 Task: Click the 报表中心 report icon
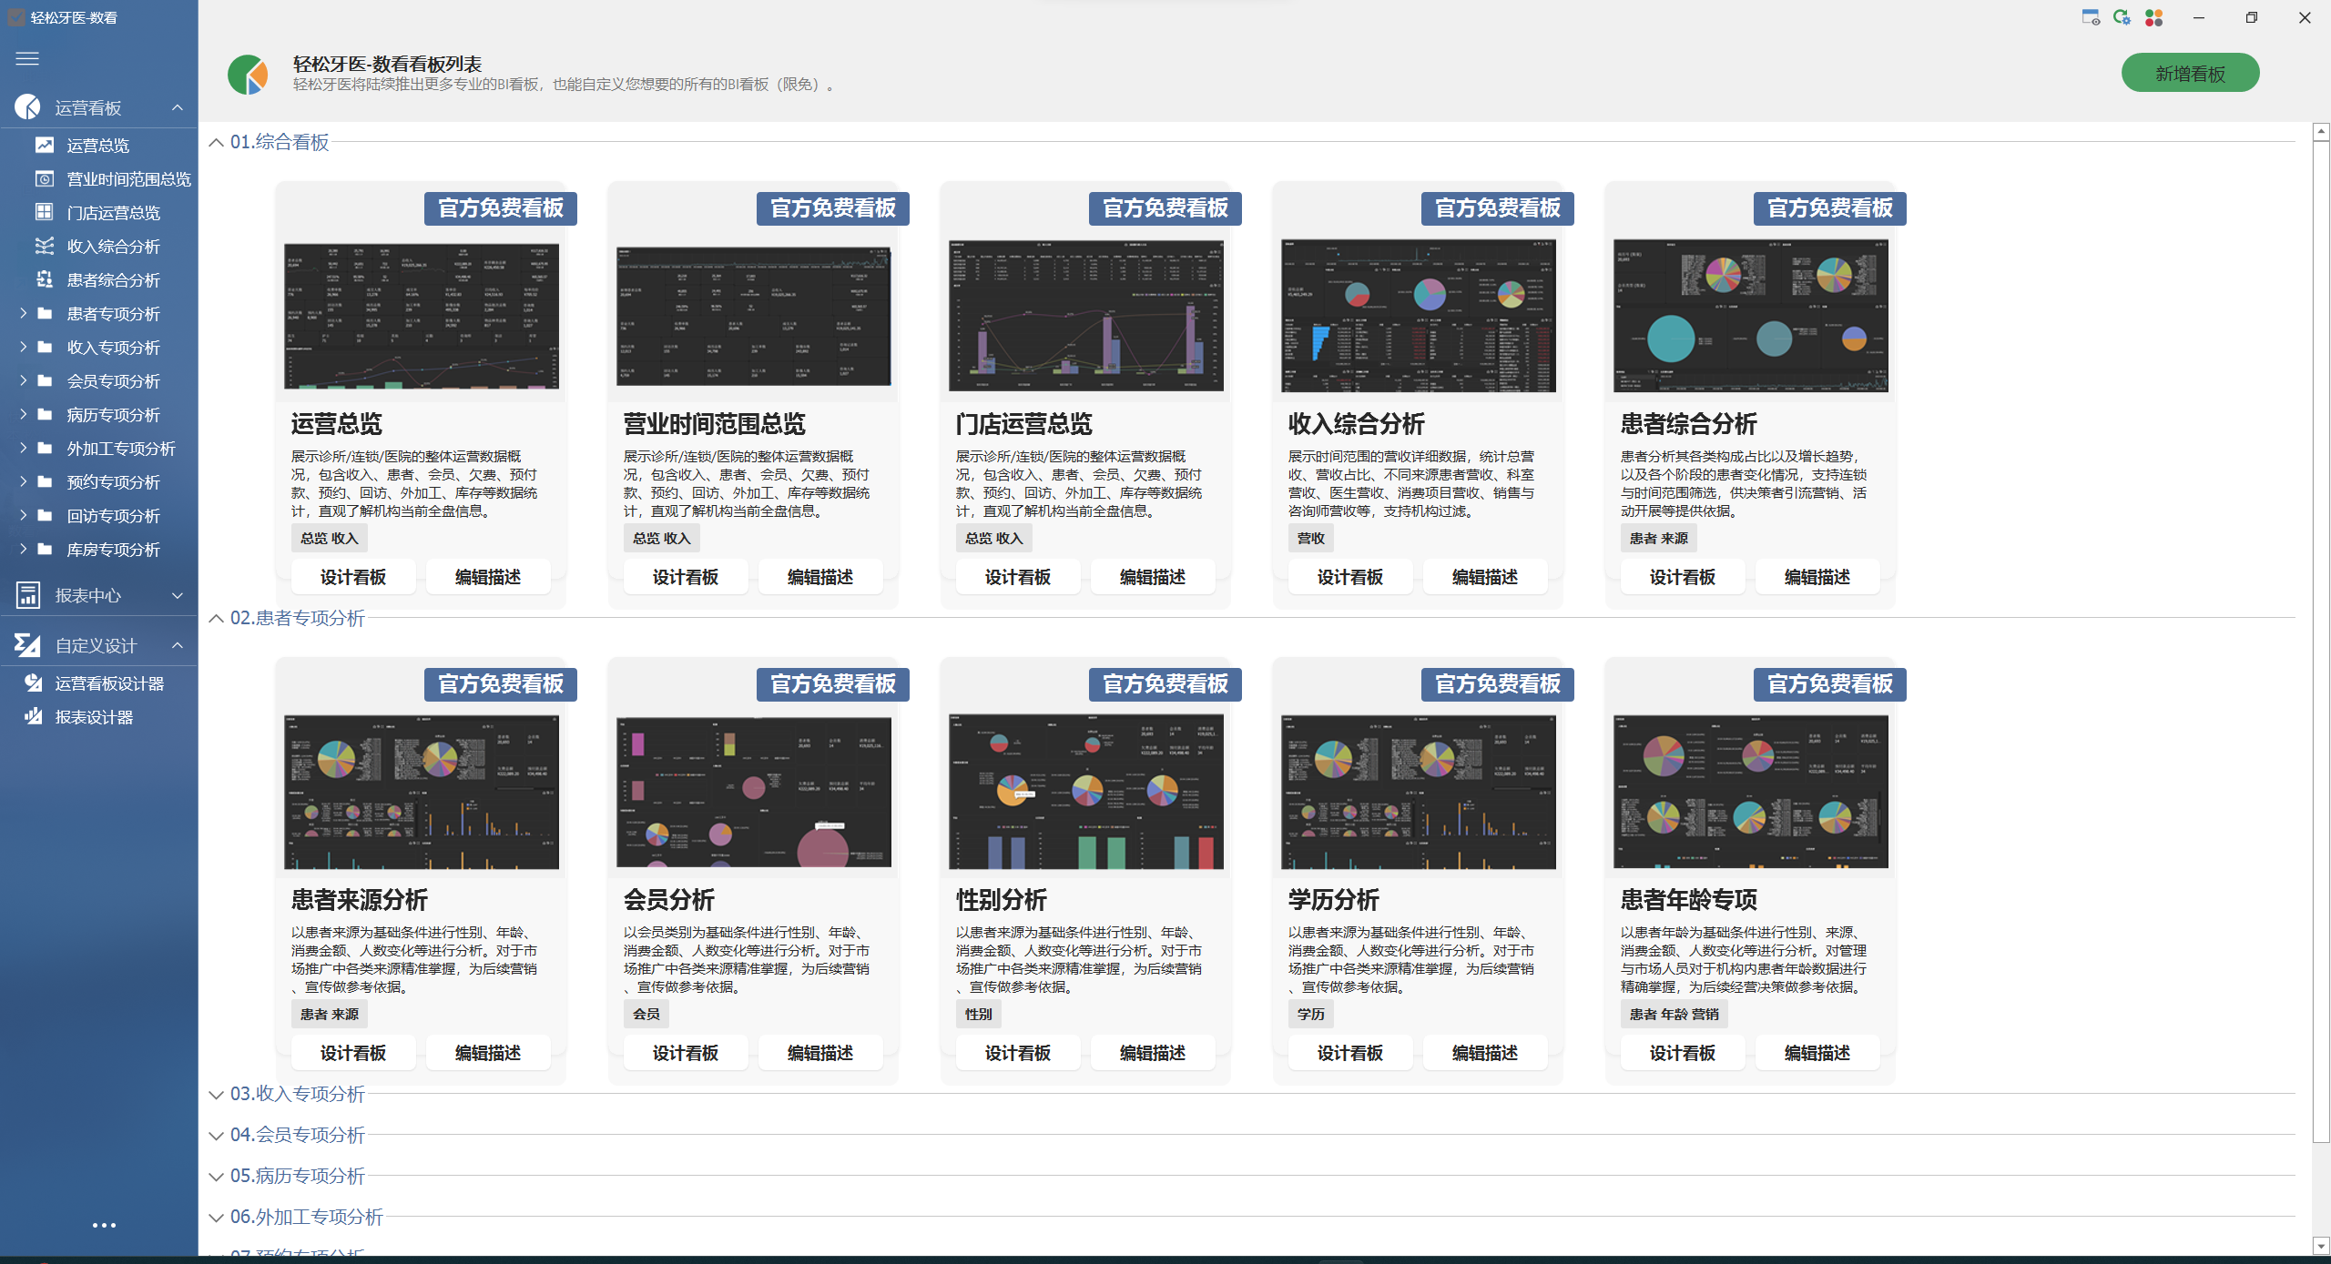click(x=27, y=595)
